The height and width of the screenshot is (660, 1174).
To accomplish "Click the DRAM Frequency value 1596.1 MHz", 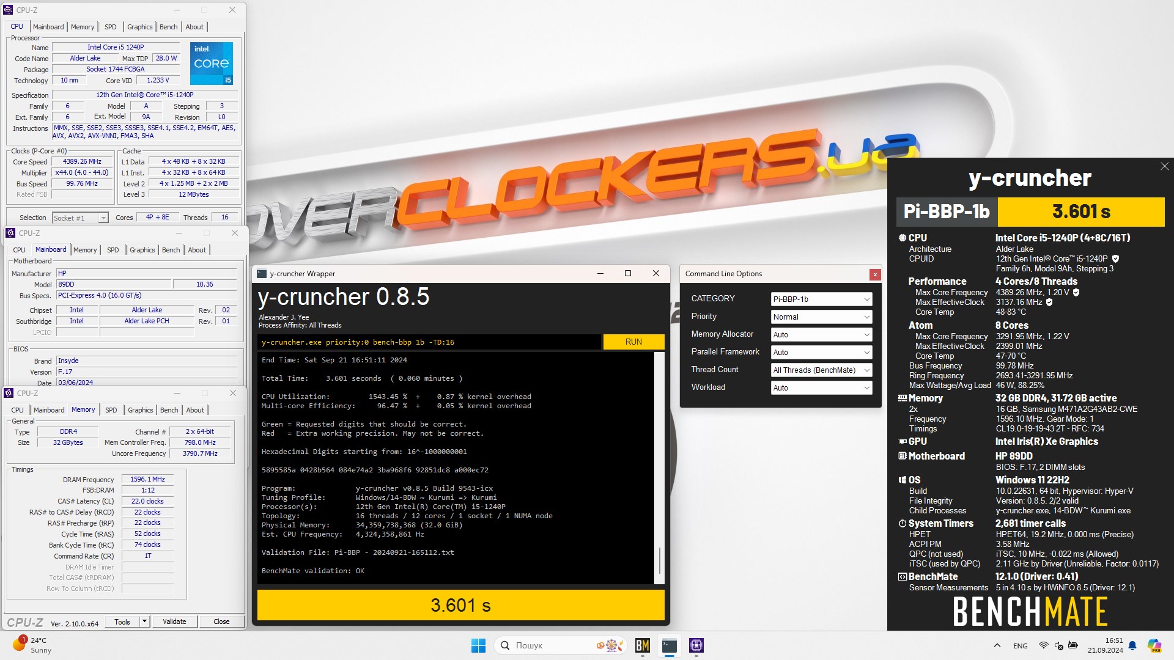I will [x=147, y=479].
